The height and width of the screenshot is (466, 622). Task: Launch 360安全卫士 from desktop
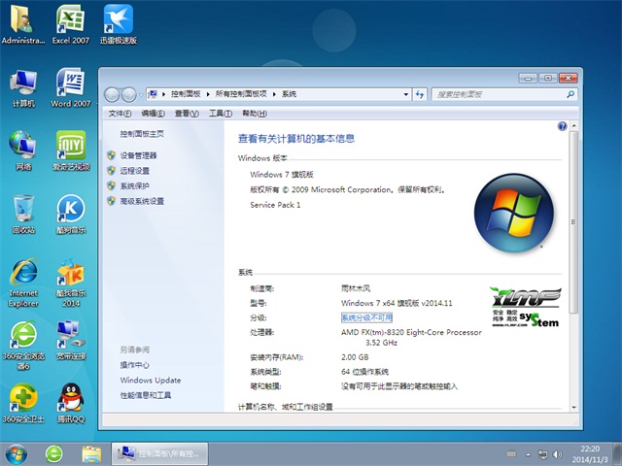pos(23,404)
